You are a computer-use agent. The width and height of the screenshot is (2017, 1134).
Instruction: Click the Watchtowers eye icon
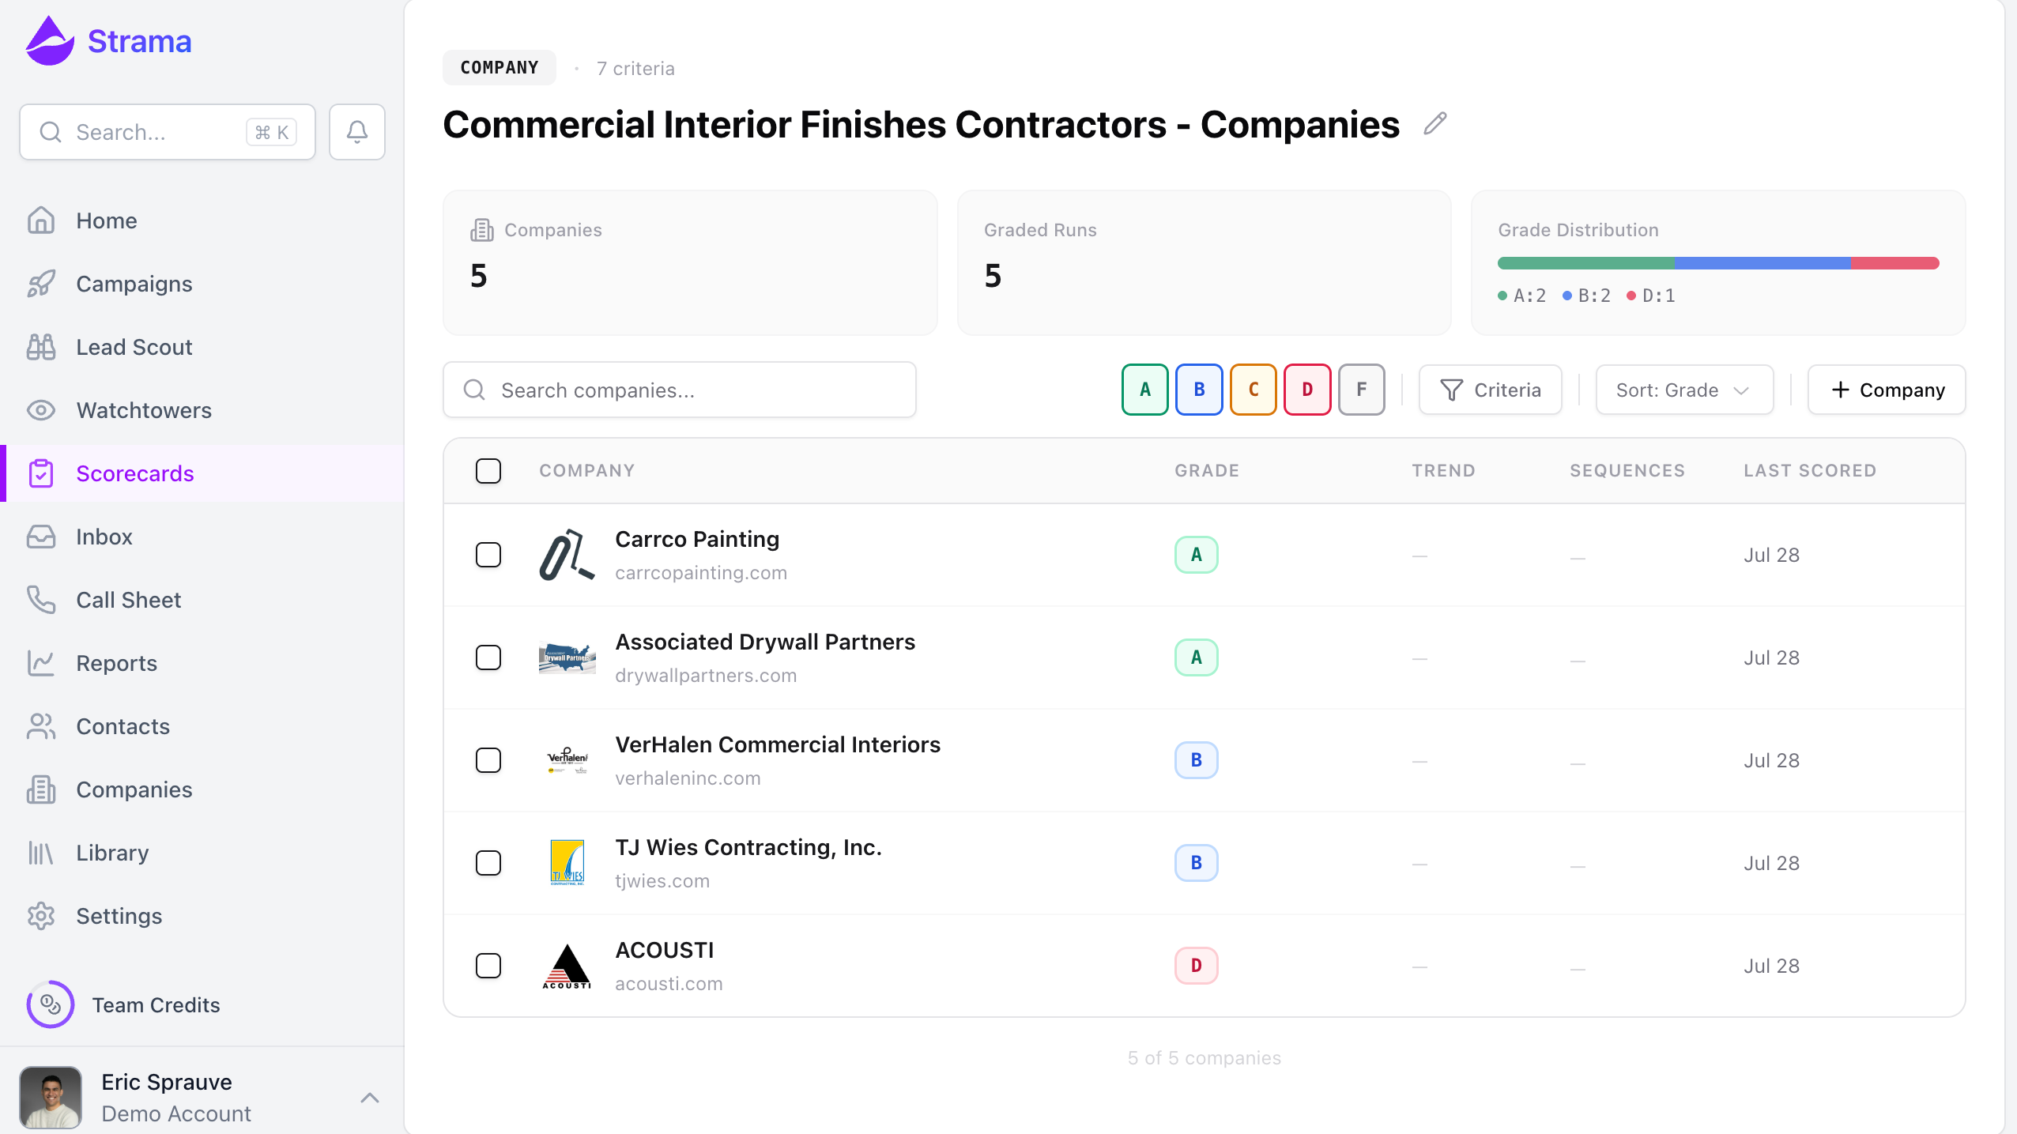41,410
